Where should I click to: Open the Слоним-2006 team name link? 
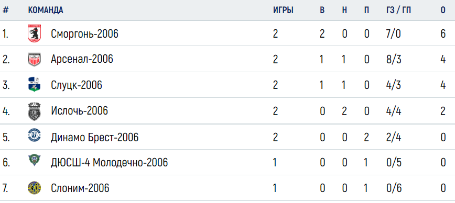tap(80, 188)
